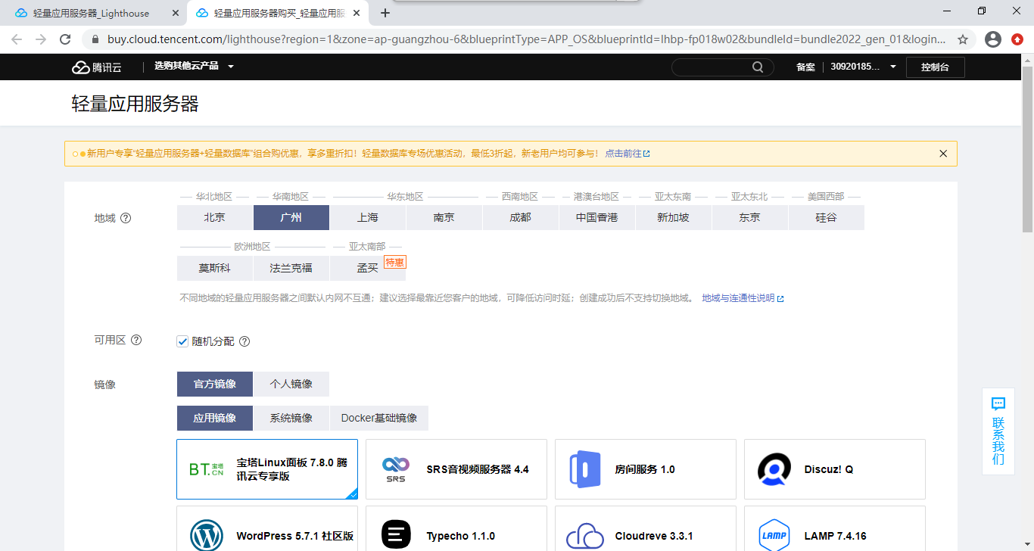Open the 点击前往 promotion link
The height and width of the screenshot is (551, 1034).
[624, 153]
